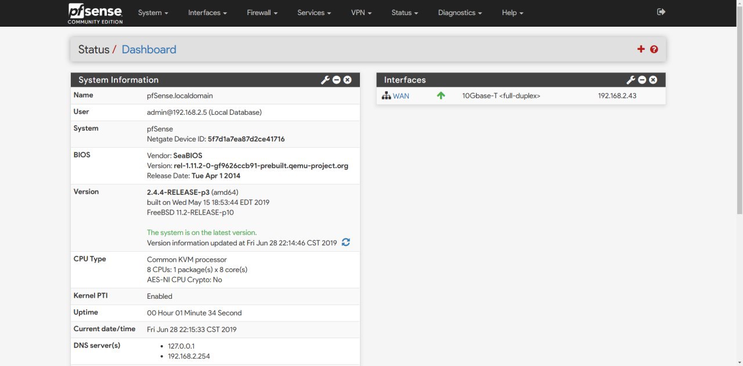Click the logout icon in top bar
743x366 pixels.
(661, 12)
